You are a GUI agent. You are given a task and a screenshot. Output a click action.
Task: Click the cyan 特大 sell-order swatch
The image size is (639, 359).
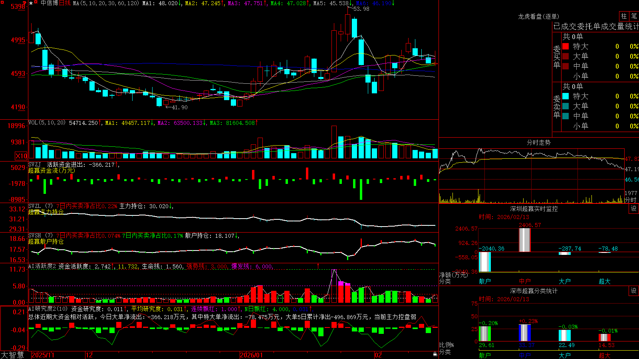[566, 96]
